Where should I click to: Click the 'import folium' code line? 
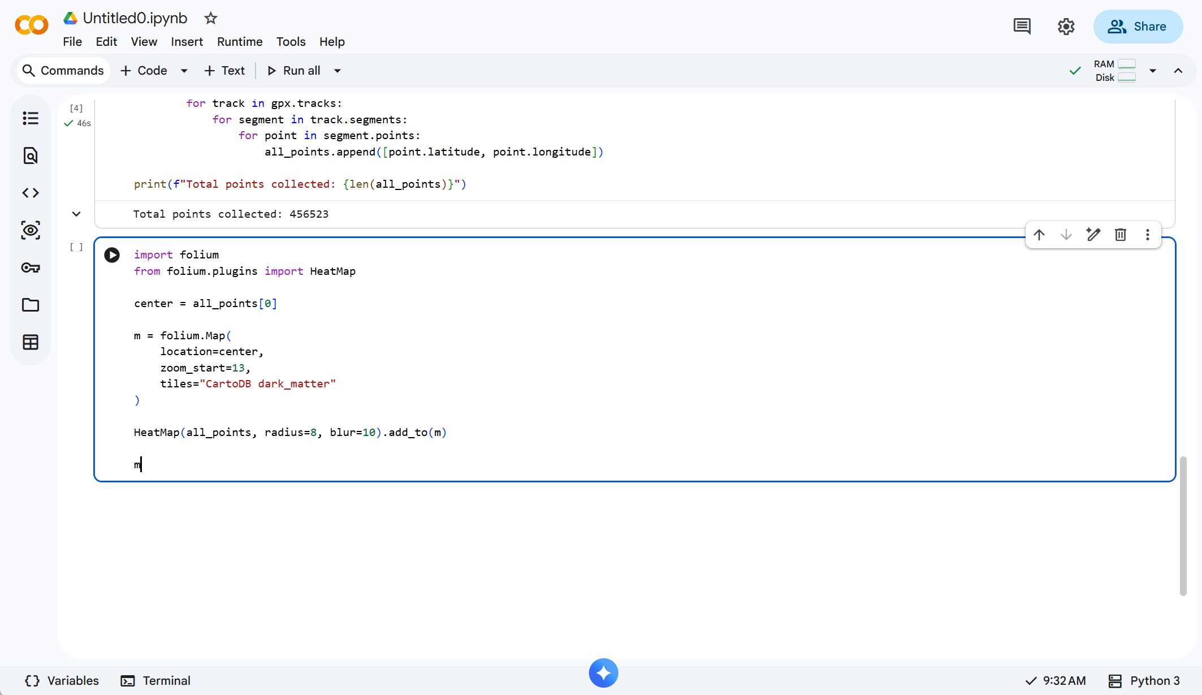tap(176, 255)
